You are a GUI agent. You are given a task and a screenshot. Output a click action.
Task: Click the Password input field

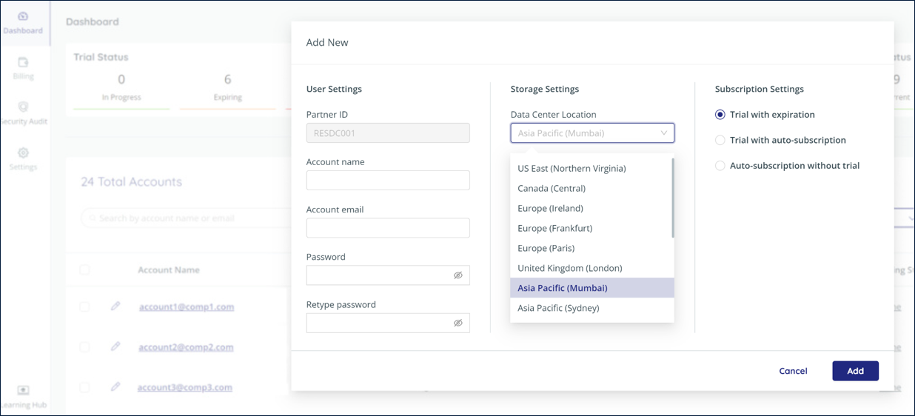point(388,275)
